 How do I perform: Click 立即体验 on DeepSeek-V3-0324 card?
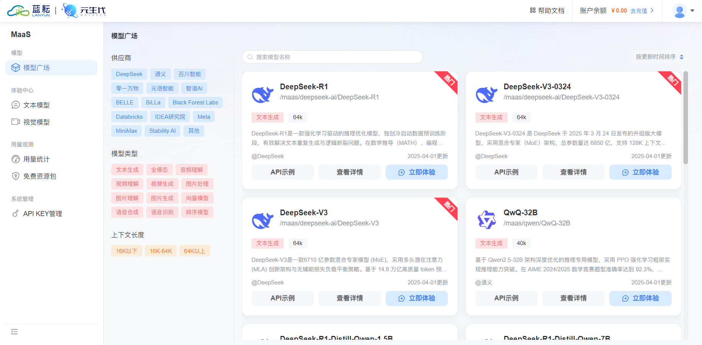click(640, 172)
